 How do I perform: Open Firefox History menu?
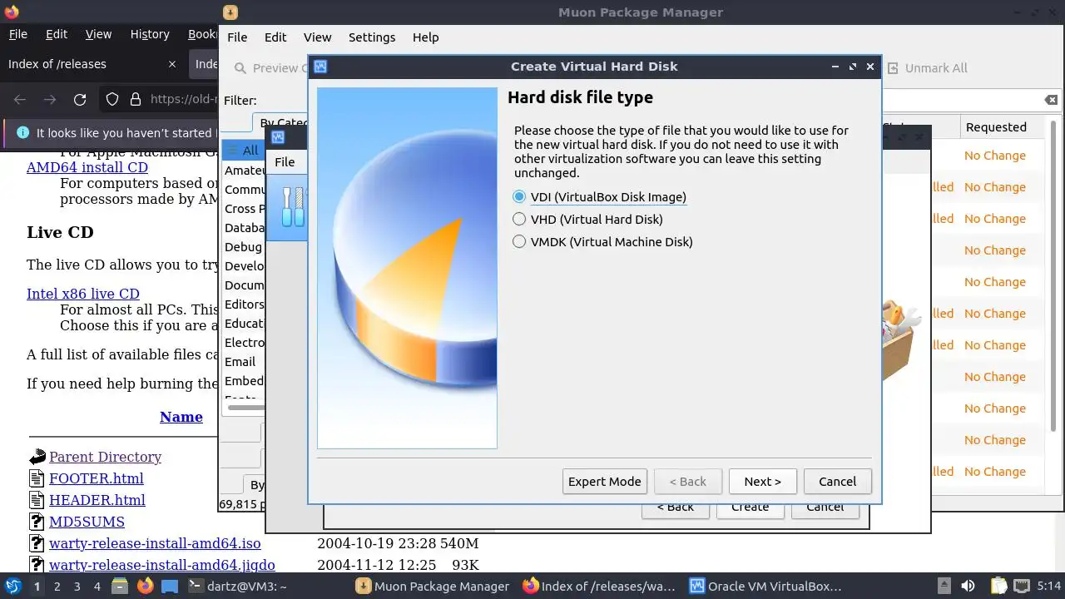(150, 34)
